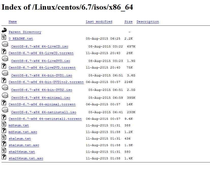The width and height of the screenshot is (210, 186).
Task: Sort the listing by Description column
Action: 148,22
